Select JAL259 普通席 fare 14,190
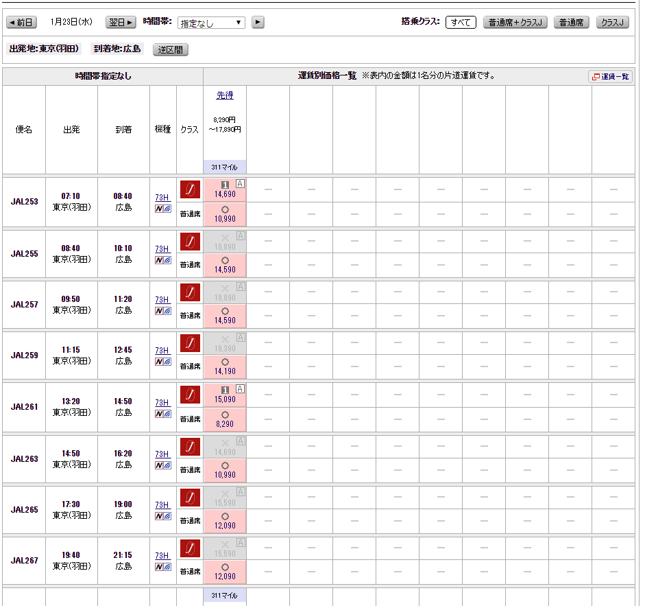The image size is (645, 606). click(x=225, y=366)
